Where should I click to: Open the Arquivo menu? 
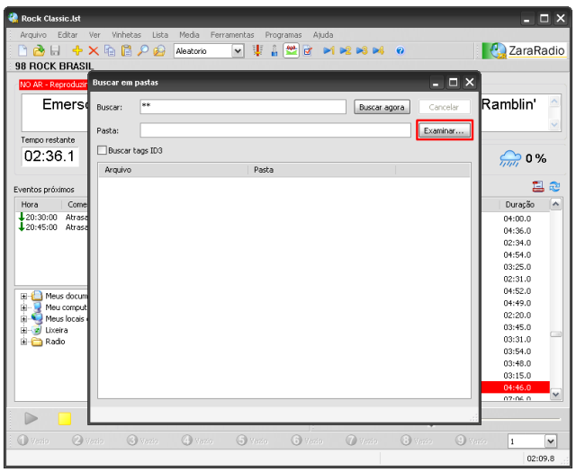click(33, 35)
